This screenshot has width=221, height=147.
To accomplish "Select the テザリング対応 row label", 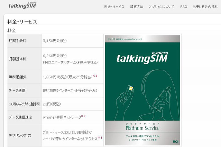I will coord(20,136).
